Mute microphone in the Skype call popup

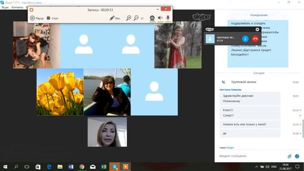(245, 39)
